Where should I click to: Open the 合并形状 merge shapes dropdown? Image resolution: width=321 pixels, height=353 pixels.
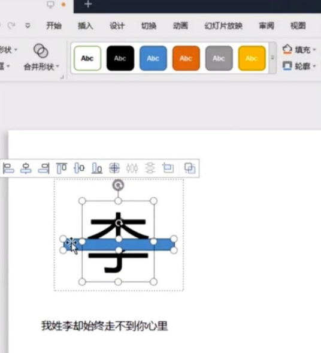click(41, 67)
